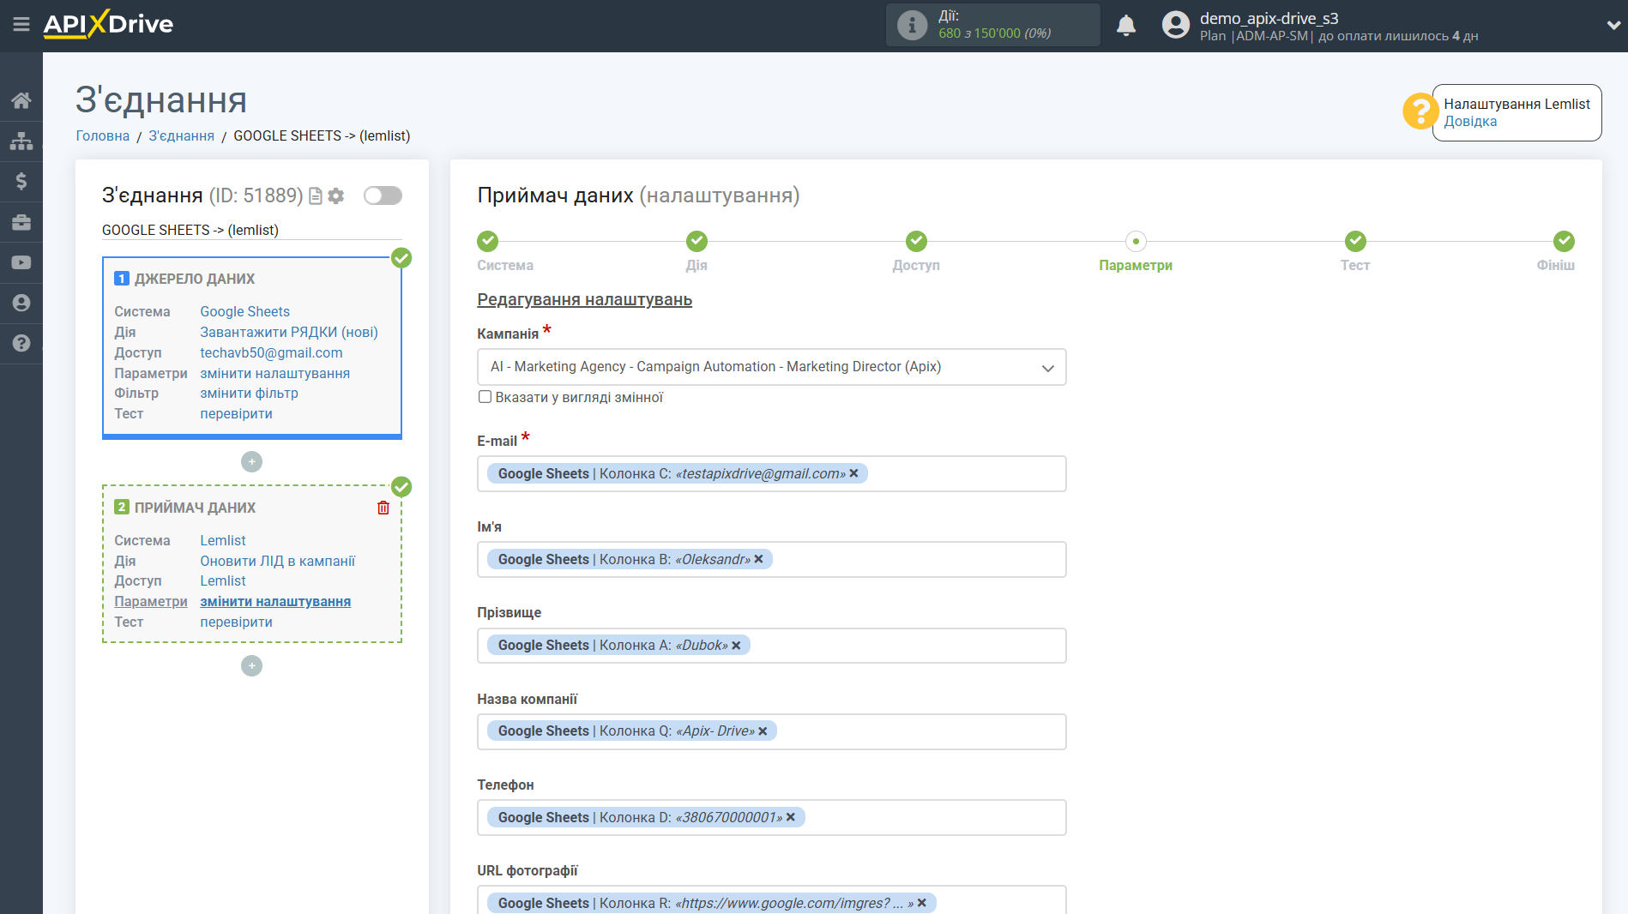Go to the Фініш step
1628x914 pixels.
click(1564, 241)
